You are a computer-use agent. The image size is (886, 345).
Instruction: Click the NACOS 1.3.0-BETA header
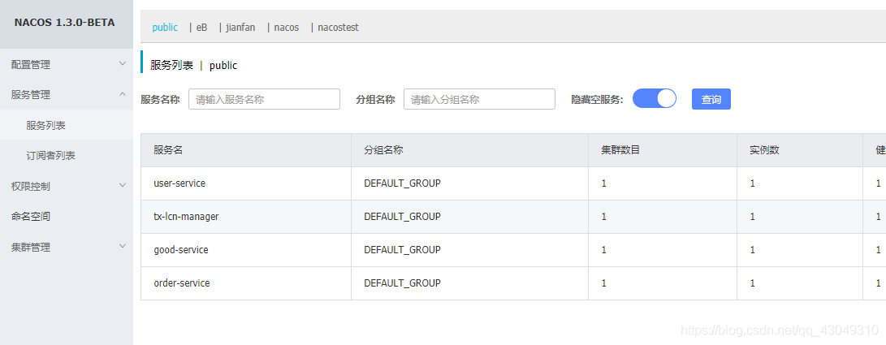[x=64, y=24]
